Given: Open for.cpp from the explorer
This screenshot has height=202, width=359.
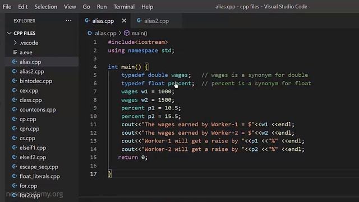Looking at the screenshot, I should [29, 186].
